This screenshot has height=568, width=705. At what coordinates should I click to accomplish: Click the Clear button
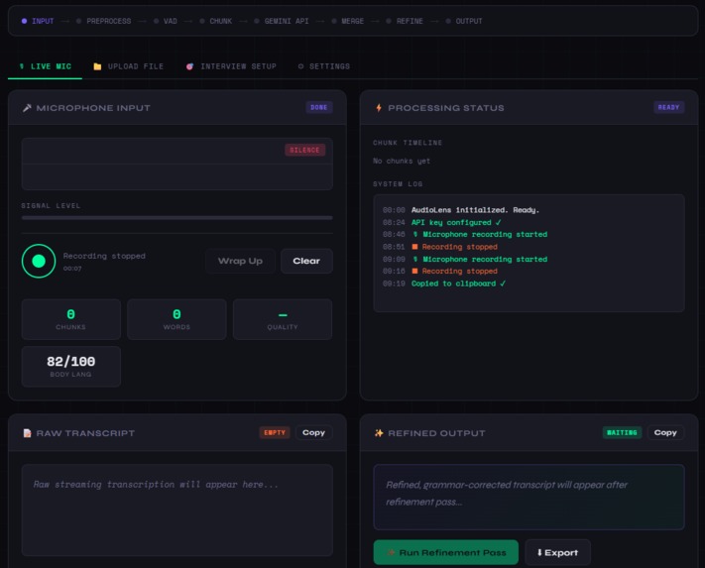306,261
